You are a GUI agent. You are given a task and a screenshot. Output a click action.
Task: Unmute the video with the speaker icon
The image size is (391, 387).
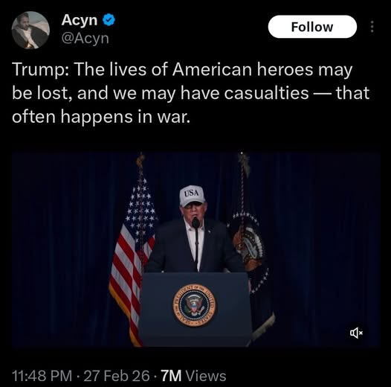(356, 333)
